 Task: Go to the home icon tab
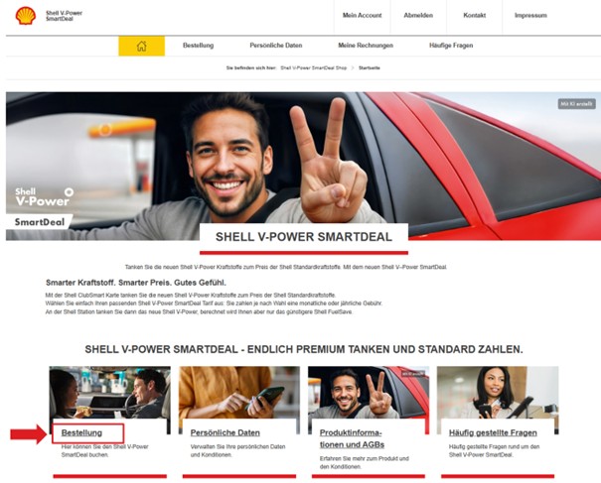141,46
